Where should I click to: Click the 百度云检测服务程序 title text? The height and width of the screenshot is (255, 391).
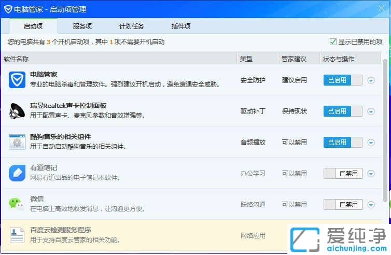pos(60,230)
